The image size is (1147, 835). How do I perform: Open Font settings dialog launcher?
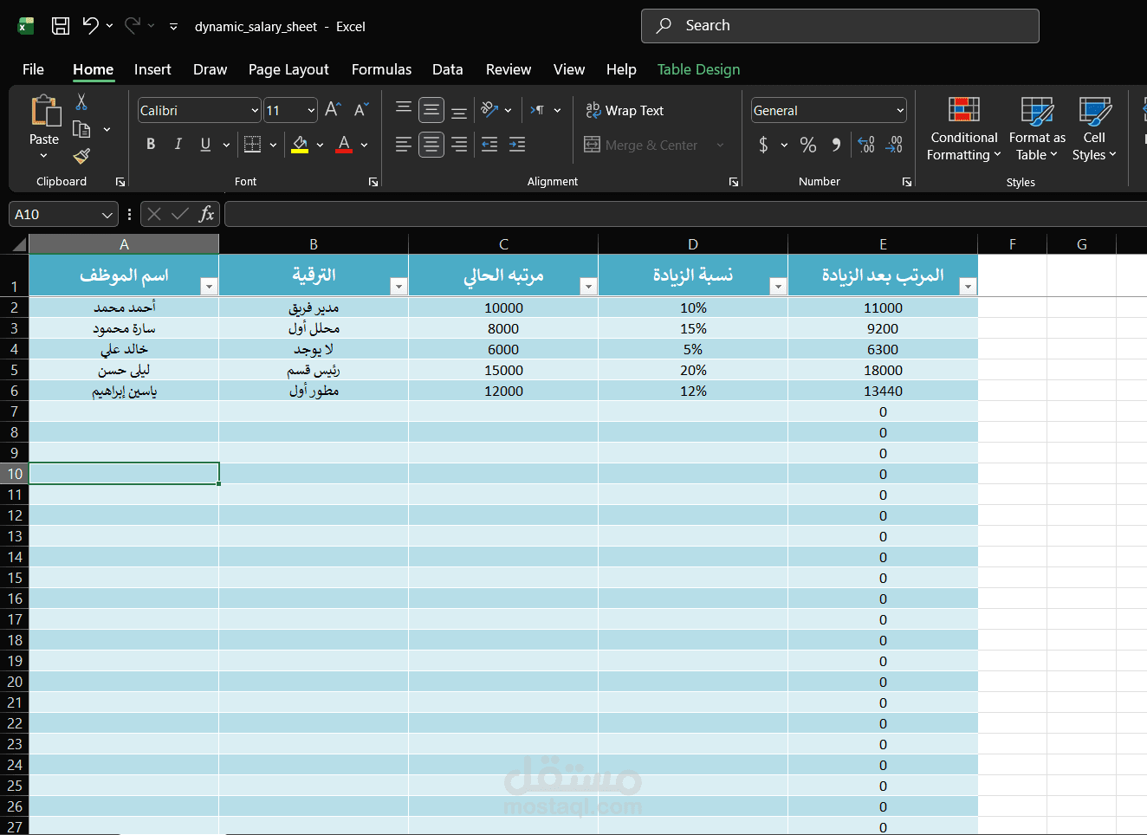pos(373,182)
